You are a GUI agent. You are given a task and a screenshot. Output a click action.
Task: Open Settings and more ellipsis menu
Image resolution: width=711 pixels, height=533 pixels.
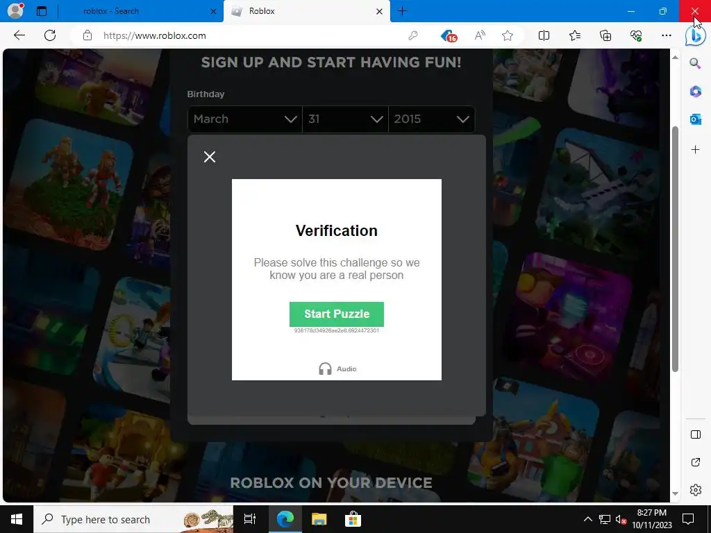click(666, 35)
